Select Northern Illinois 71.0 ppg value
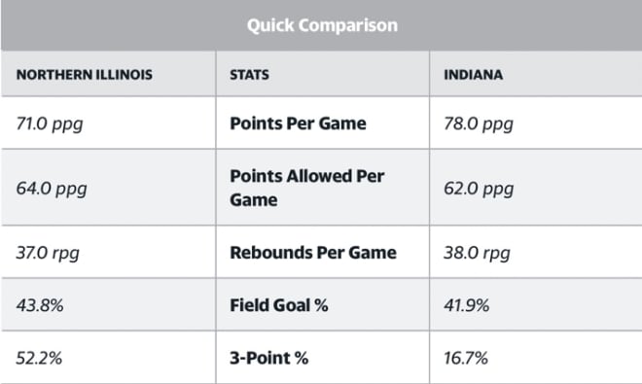This screenshot has height=384, width=642. 50,123
